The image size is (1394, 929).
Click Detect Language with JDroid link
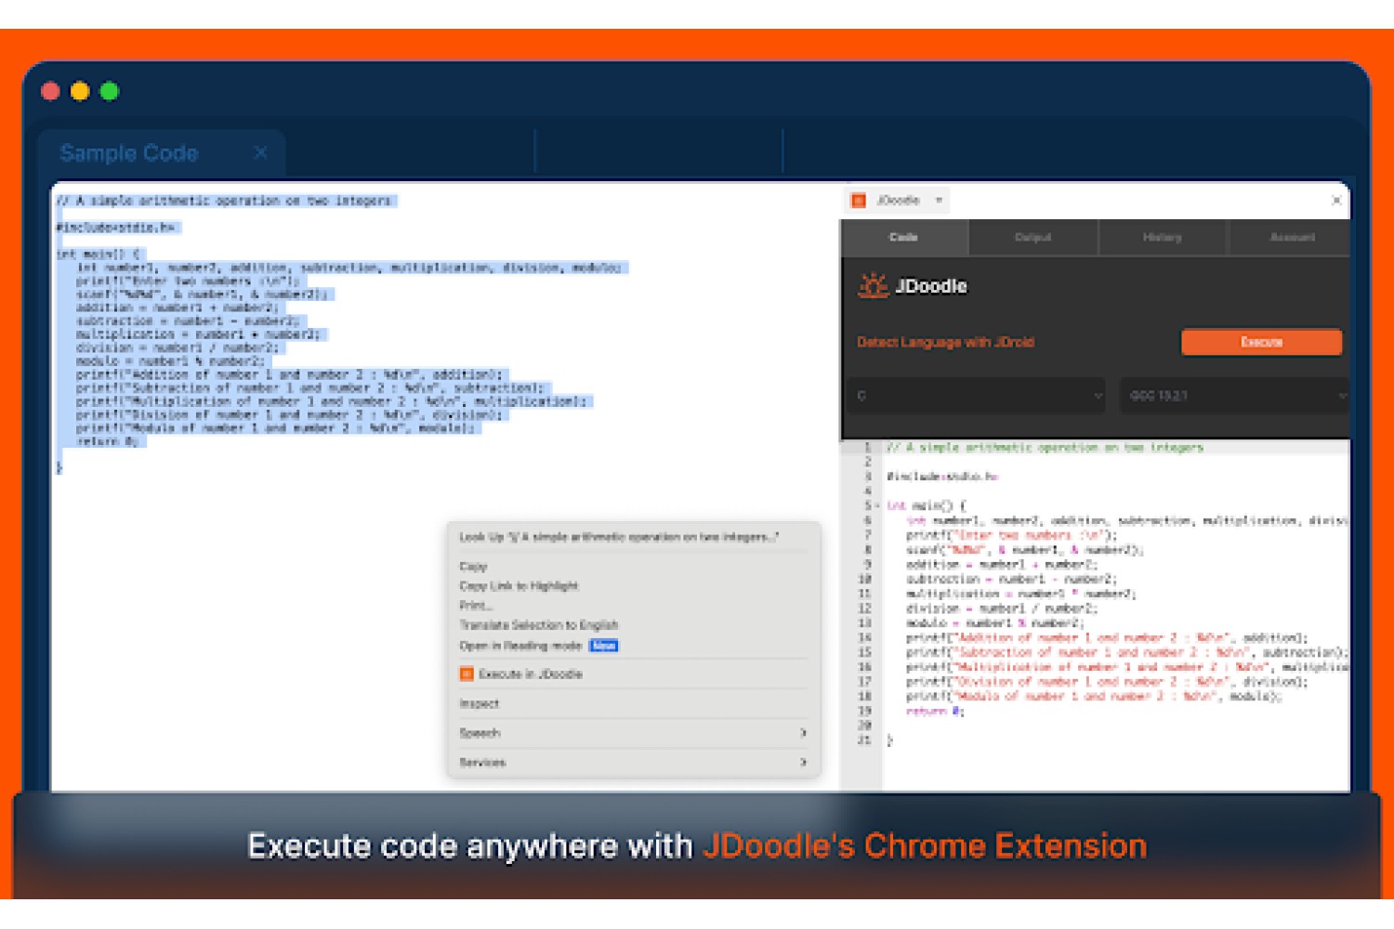click(945, 342)
